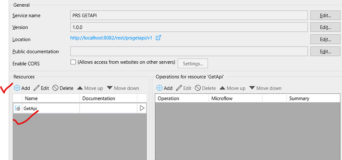342x160 pixels.
Task: Delete the selected resource GetApi
Action: coord(63,88)
